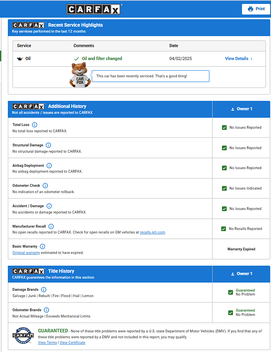The width and height of the screenshot is (271, 352).
Task: Open the Manufacturer Recall info icon
Action: click(x=51, y=226)
